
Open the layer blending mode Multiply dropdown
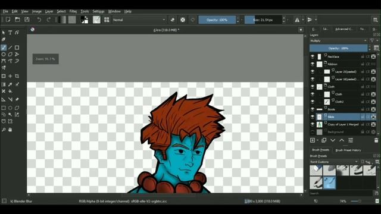[x=339, y=41]
